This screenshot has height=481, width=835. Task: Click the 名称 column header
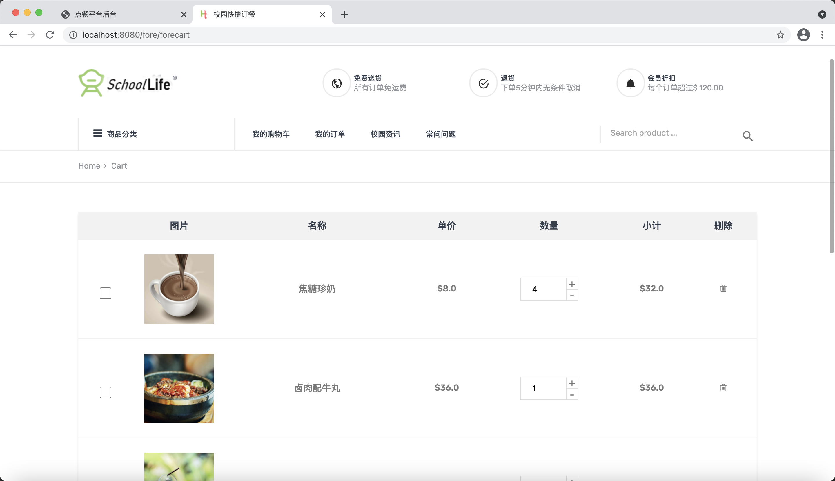click(317, 226)
